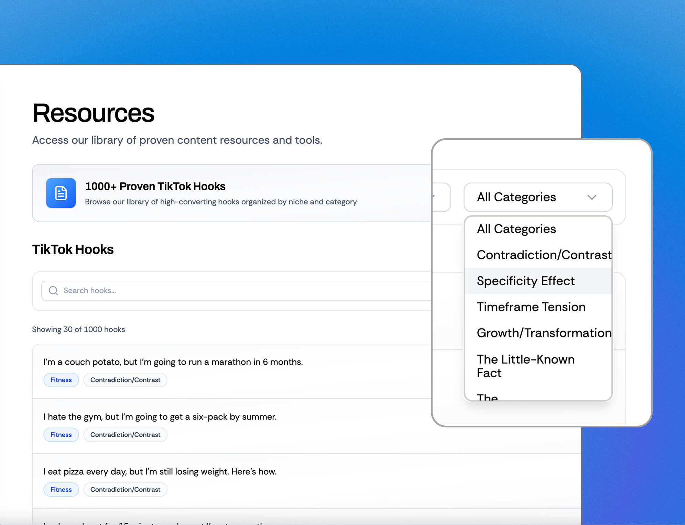Click Fitness tag on six-pack hook
This screenshot has width=685, height=525.
[x=61, y=435]
